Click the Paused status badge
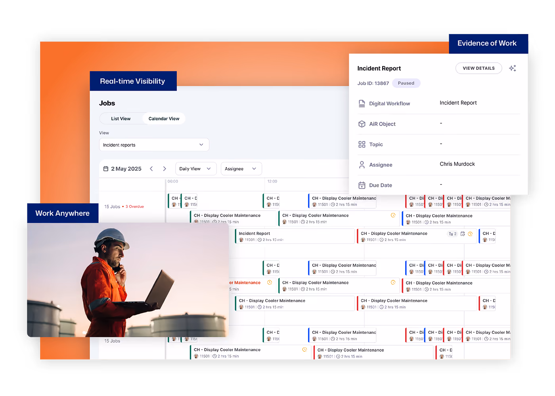Image resolution: width=555 pixels, height=396 pixels. (406, 83)
